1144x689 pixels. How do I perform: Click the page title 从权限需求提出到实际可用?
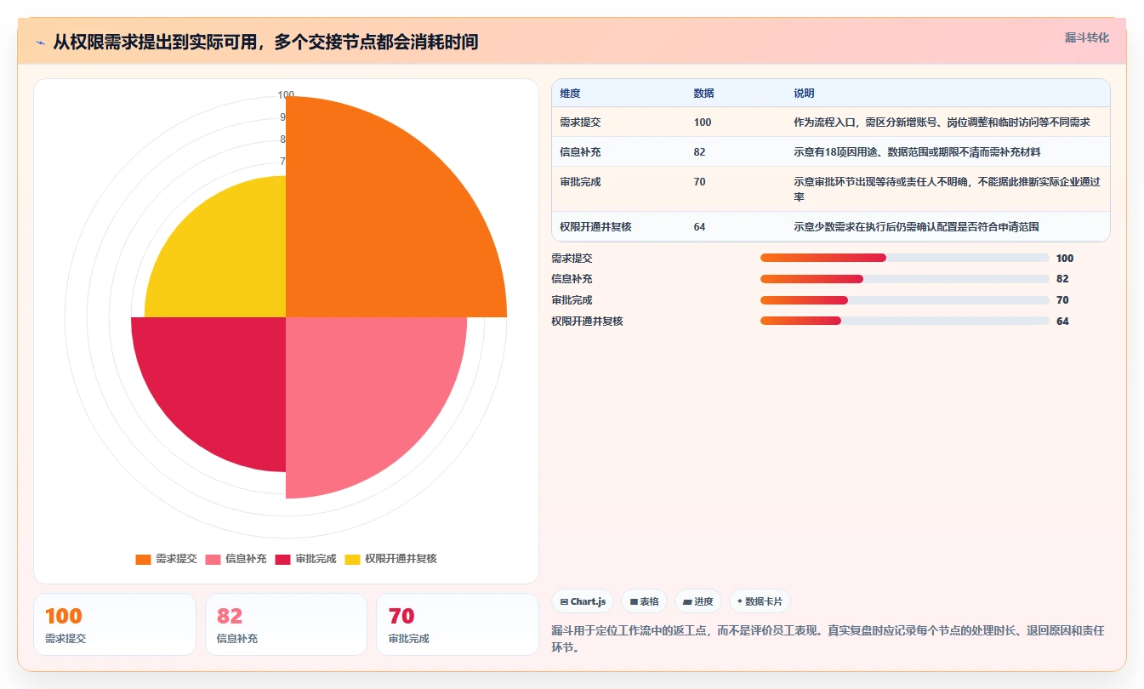tap(265, 42)
